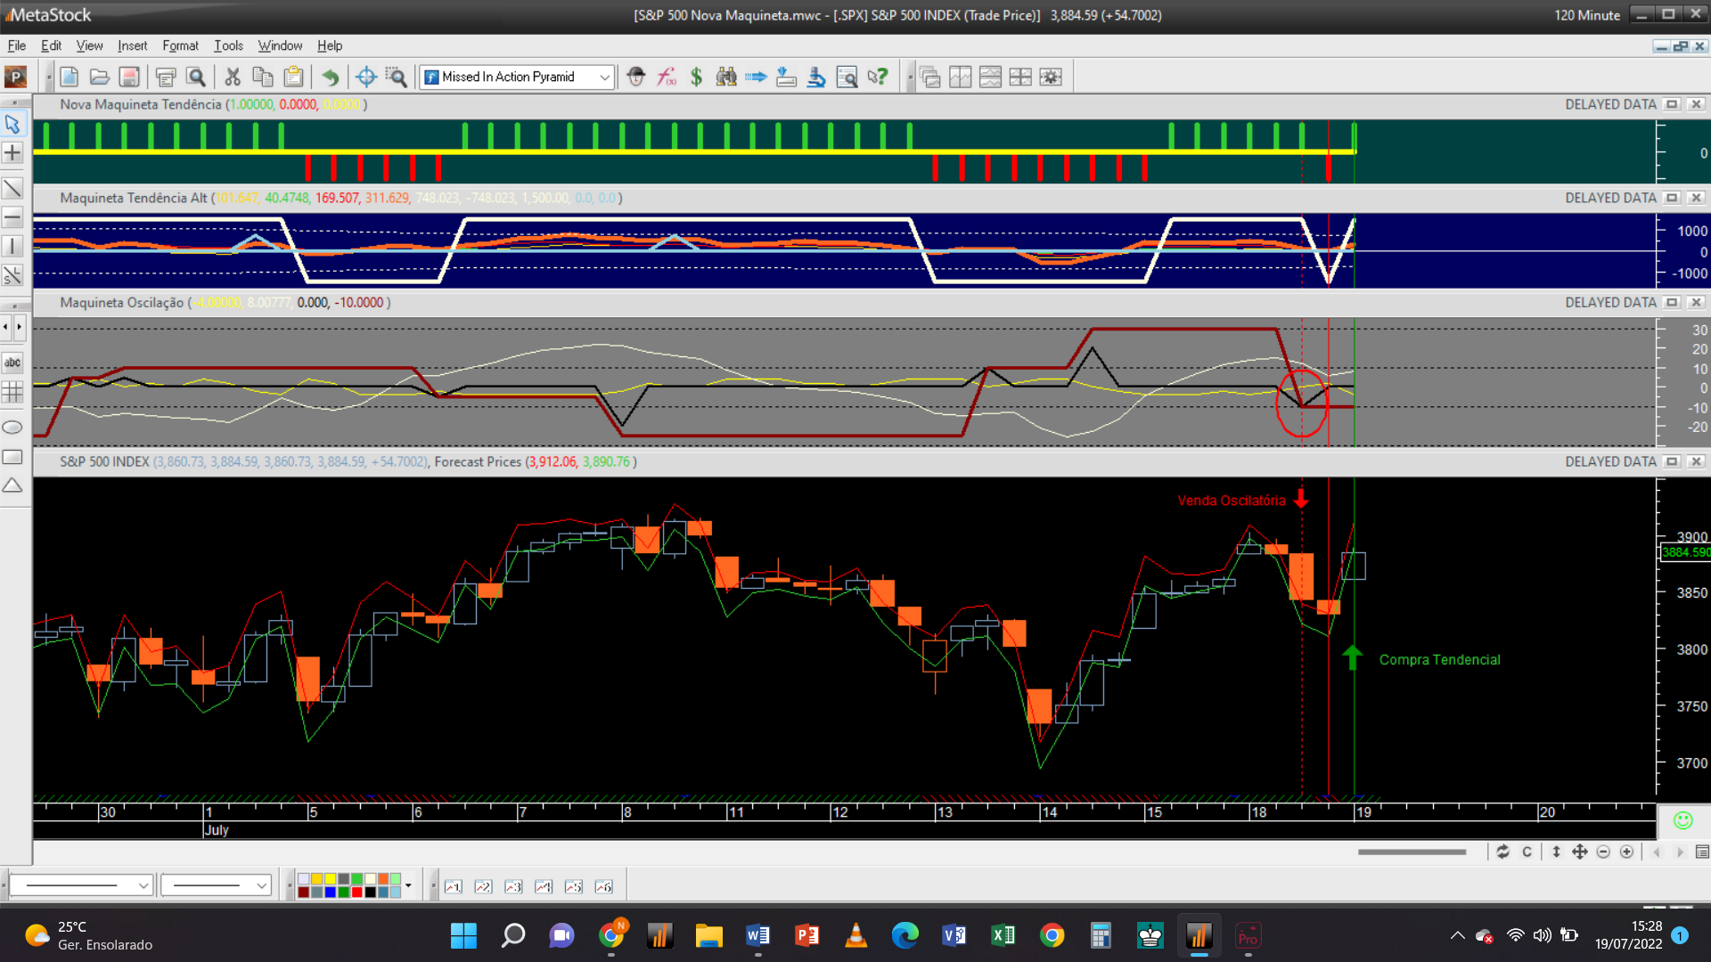
Task: Open the color palette dropdown arrow
Action: [408, 885]
